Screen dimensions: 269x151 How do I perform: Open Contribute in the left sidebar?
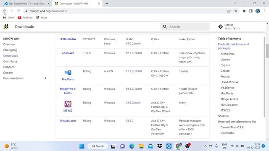point(10,61)
